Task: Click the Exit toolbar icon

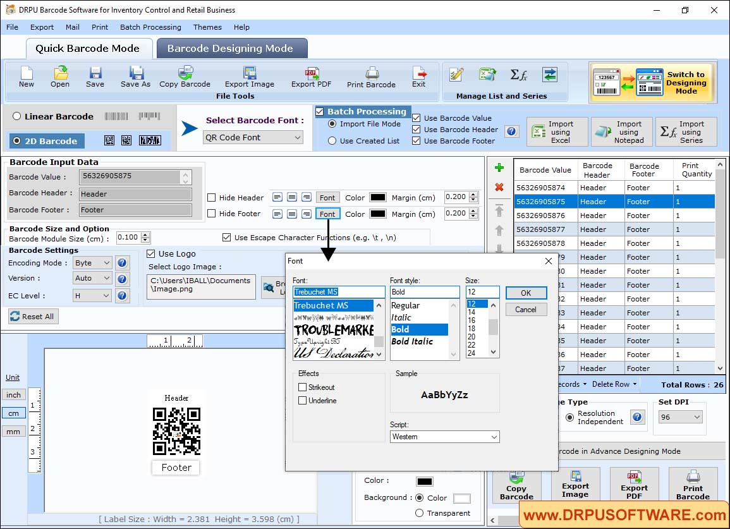Action: pyautogui.click(x=418, y=77)
